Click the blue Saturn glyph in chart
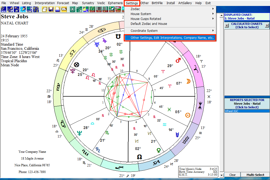 [98, 150]
